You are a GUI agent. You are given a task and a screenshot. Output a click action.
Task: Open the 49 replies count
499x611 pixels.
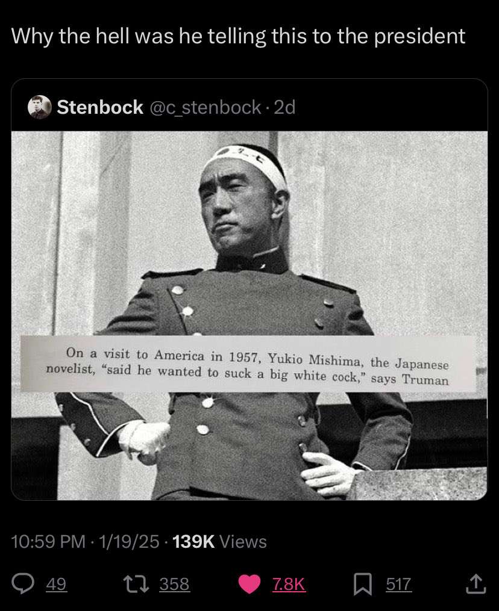[57, 584]
